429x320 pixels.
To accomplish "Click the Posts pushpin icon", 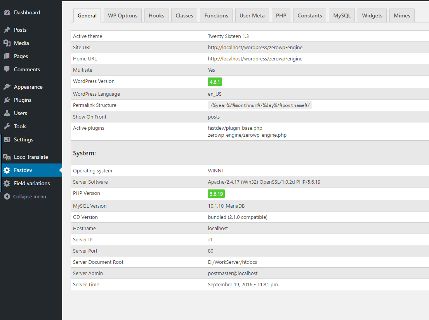I will (7, 30).
